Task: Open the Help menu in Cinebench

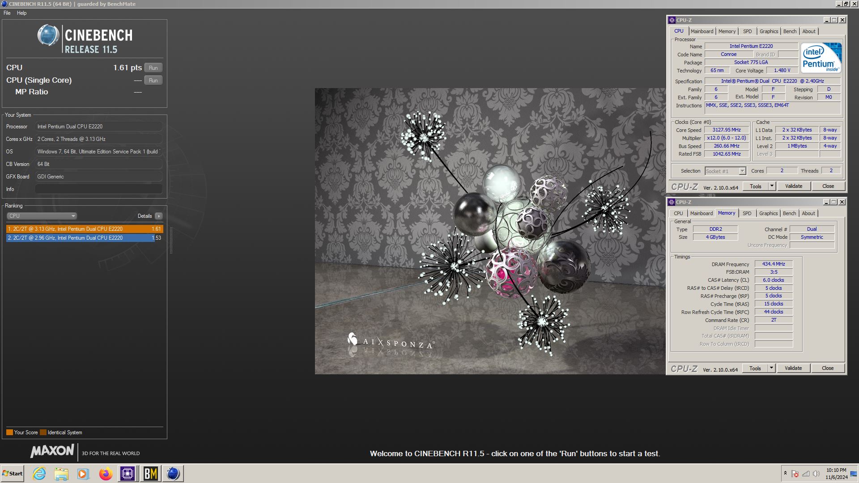Action: (21, 13)
